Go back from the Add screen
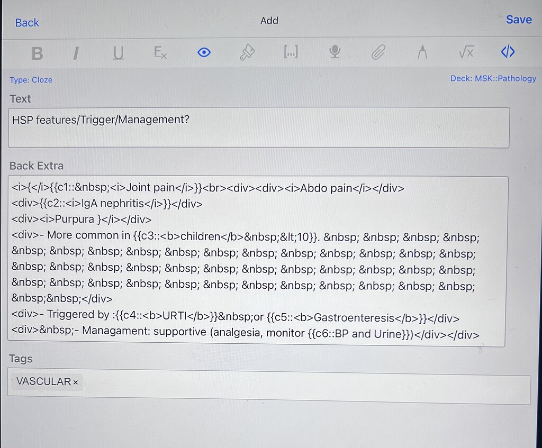 [26, 22]
